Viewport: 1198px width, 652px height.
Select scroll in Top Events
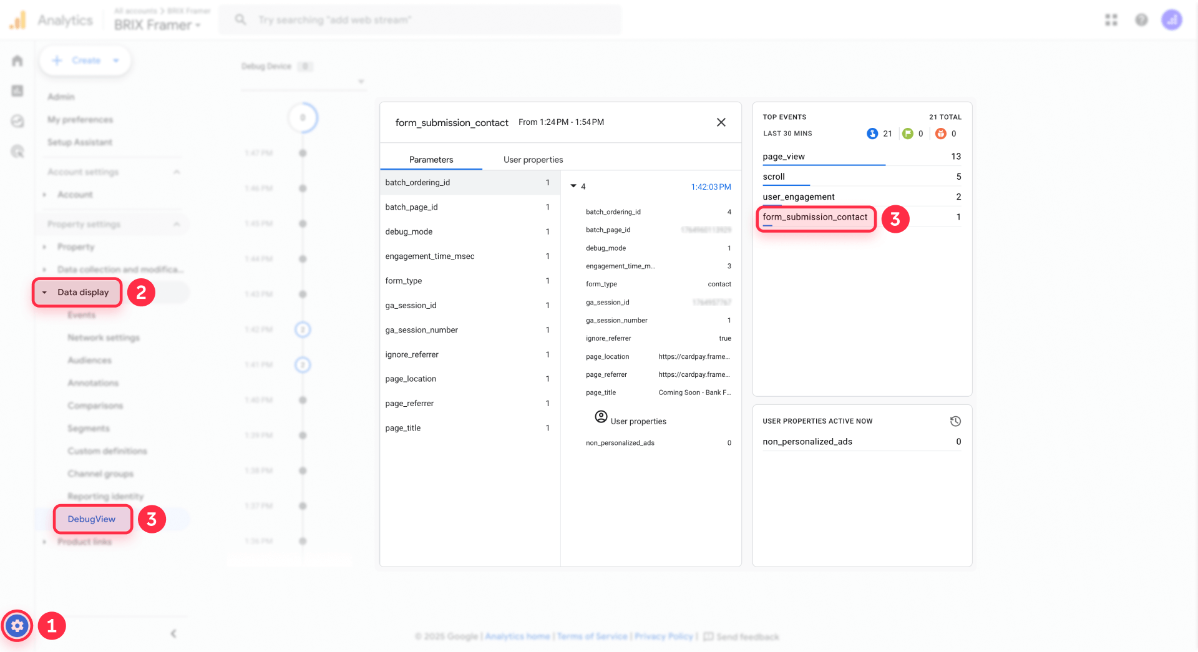pyautogui.click(x=862, y=177)
